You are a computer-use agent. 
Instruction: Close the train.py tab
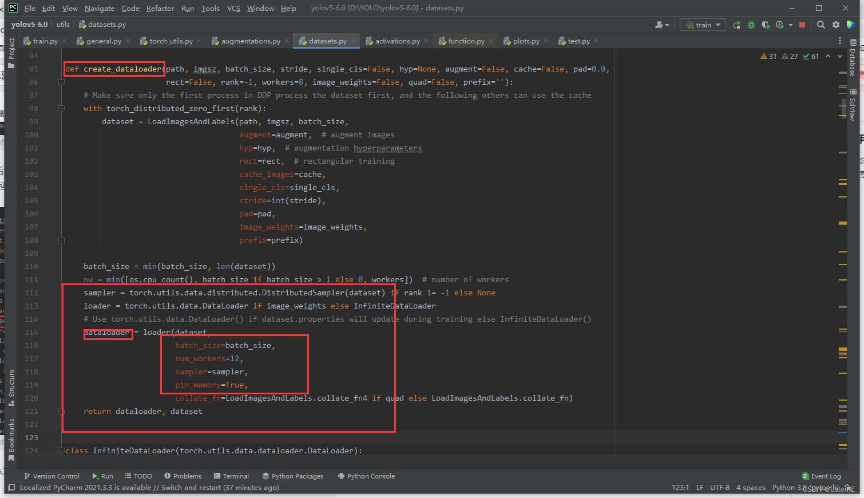click(x=64, y=41)
